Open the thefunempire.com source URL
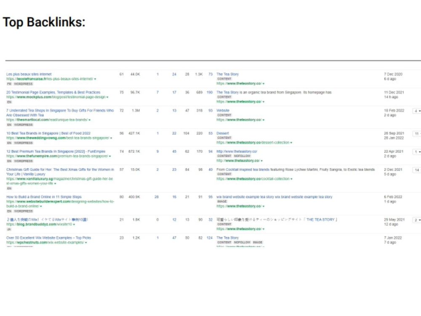The width and height of the screenshot is (421, 316). (57, 156)
